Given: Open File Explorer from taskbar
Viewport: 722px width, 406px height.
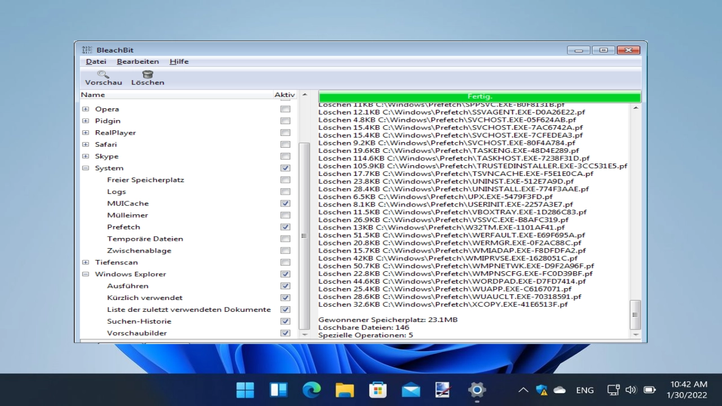Looking at the screenshot, I should [345, 390].
